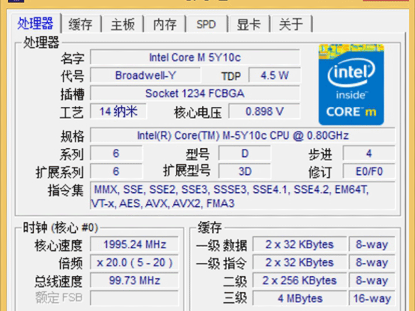Image resolution: width=415 pixels, height=311 pixels.
Task: Click the 14 纳米 process value
Action: 118,111
